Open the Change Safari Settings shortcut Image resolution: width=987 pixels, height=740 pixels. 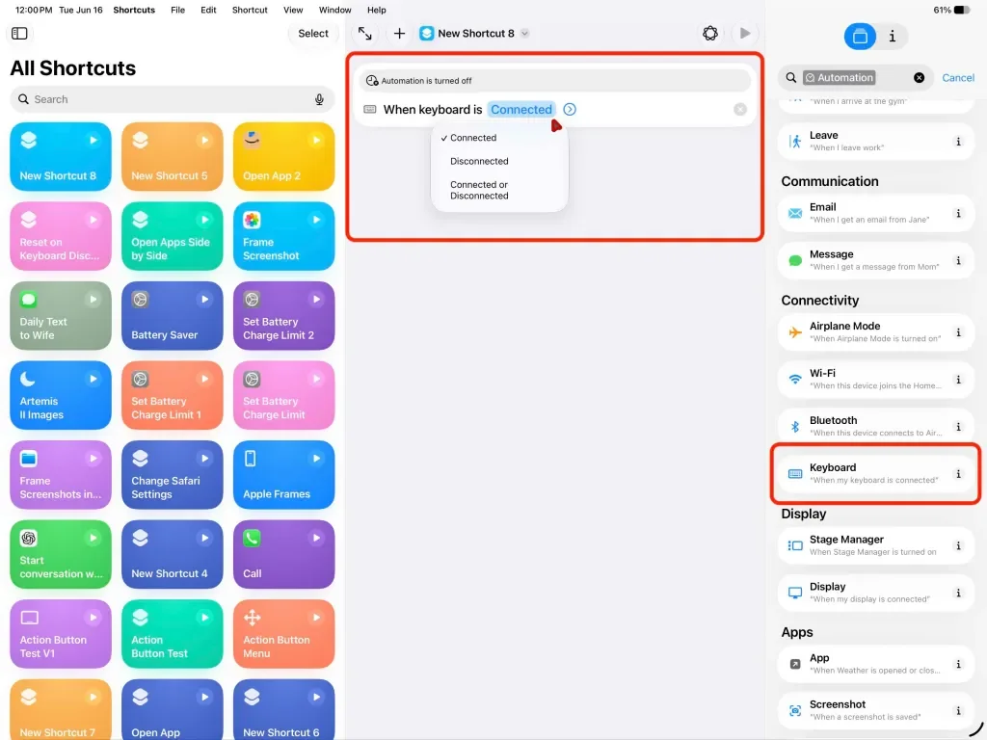coord(172,474)
